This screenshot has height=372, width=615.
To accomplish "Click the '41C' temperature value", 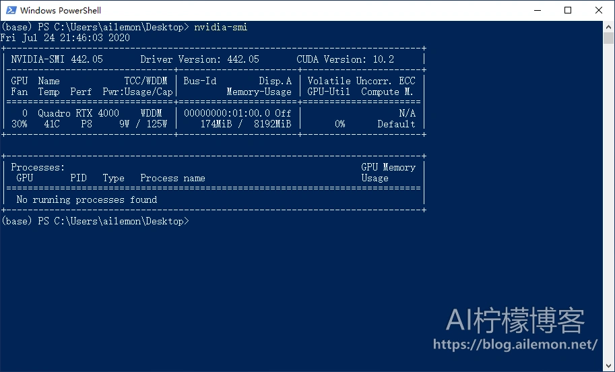I will point(52,124).
